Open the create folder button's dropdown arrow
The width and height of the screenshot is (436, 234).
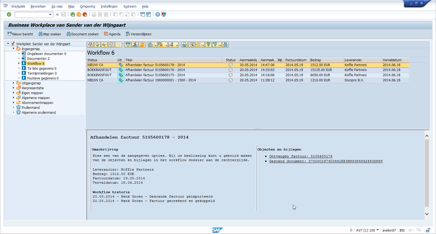pos(166,45)
